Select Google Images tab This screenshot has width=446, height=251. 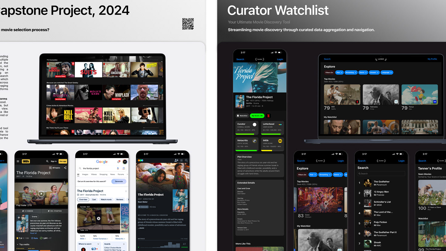[85, 174]
